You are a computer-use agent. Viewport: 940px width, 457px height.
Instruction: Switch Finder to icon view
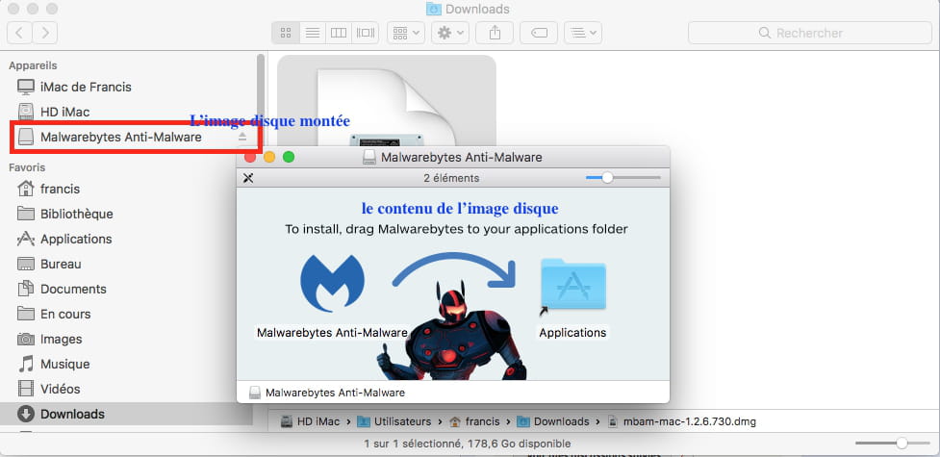[x=286, y=33]
